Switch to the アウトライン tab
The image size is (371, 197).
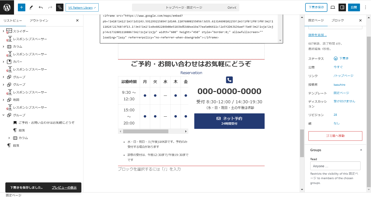coord(39,21)
